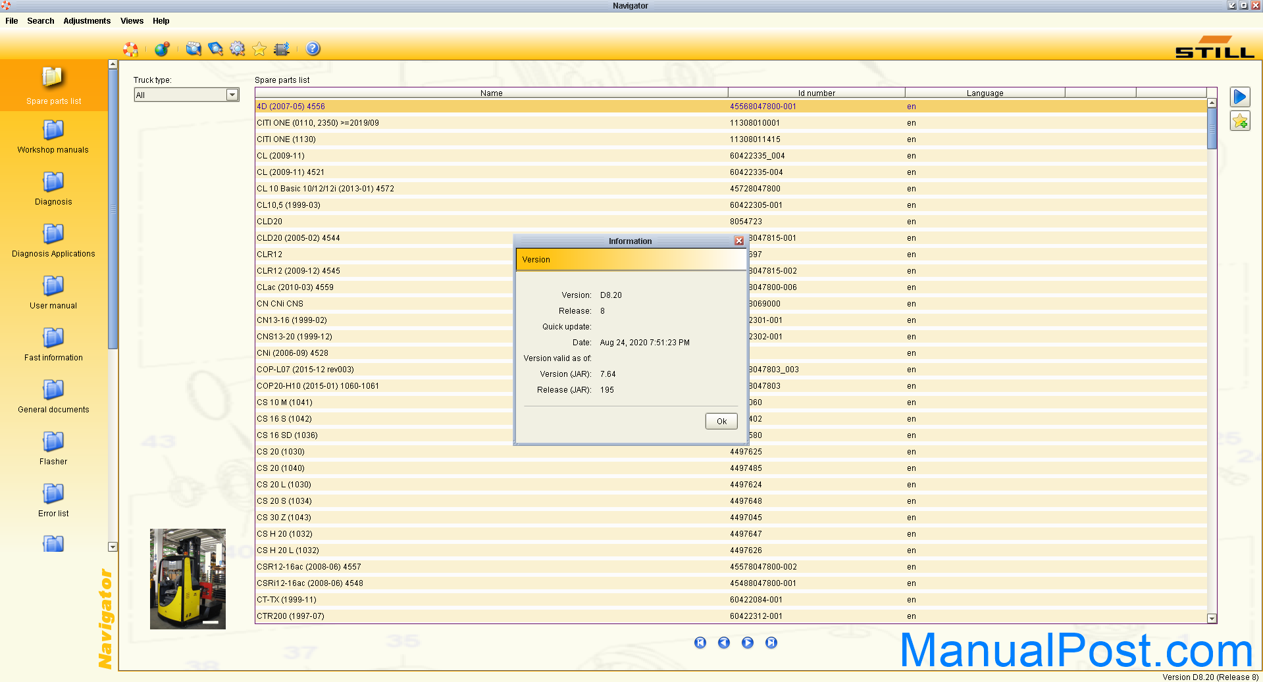
Task: Go to the next page of results
Action: click(x=748, y=643)
